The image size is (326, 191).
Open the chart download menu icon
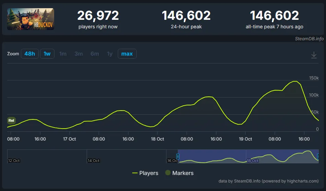pyautogui.click(x=314, y=55)
